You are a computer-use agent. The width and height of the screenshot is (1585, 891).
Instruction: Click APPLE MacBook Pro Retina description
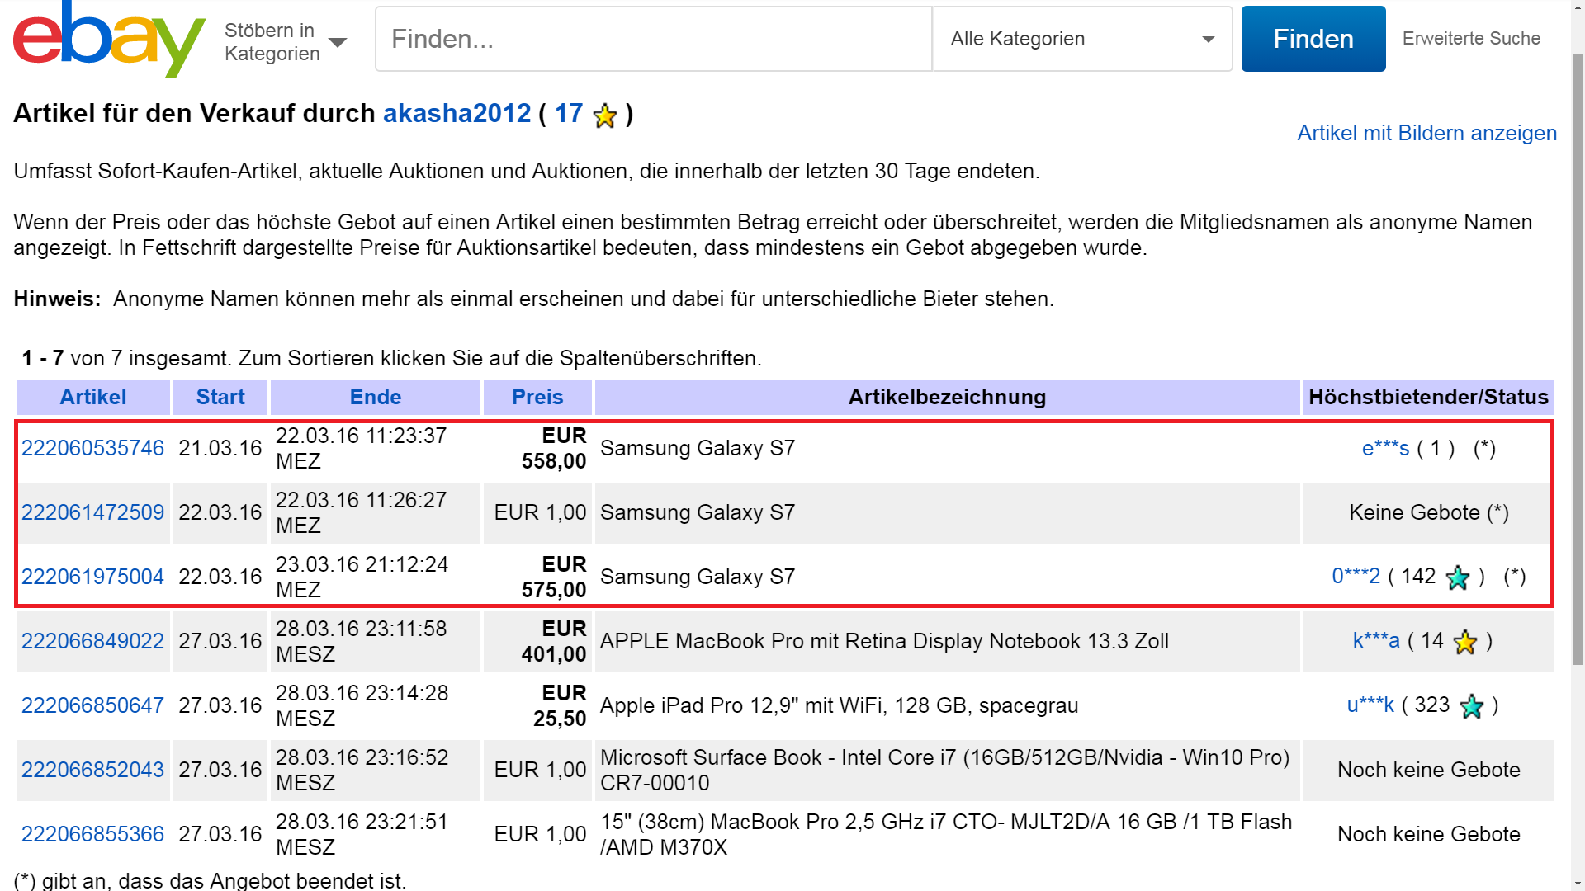[884, 641]
